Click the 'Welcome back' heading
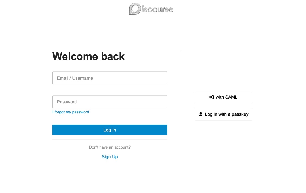The image size is (306, 193). pos(88,56)
